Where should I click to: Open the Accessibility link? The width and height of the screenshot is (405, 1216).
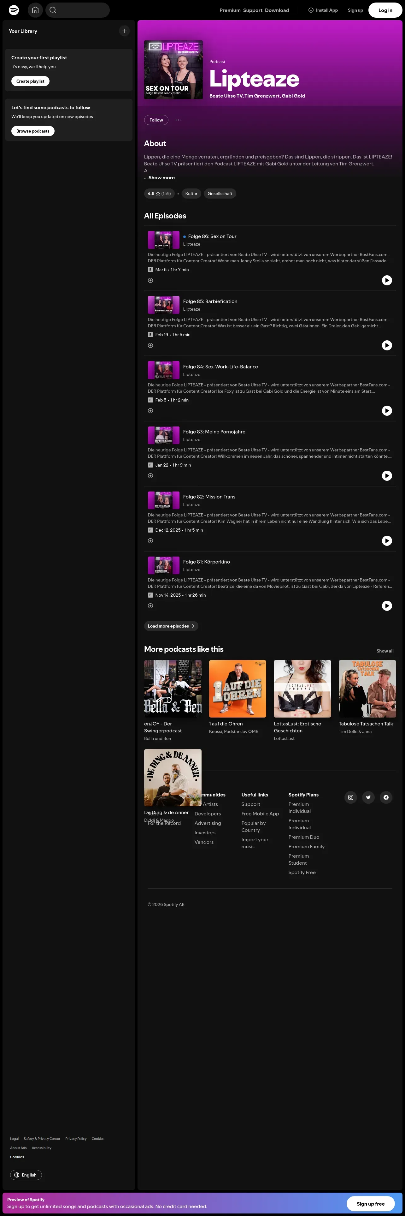click(42, 1148)
